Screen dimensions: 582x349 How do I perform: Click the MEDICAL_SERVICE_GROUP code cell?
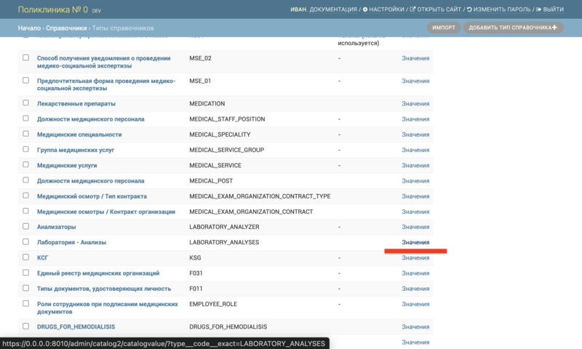coord(227,151)
